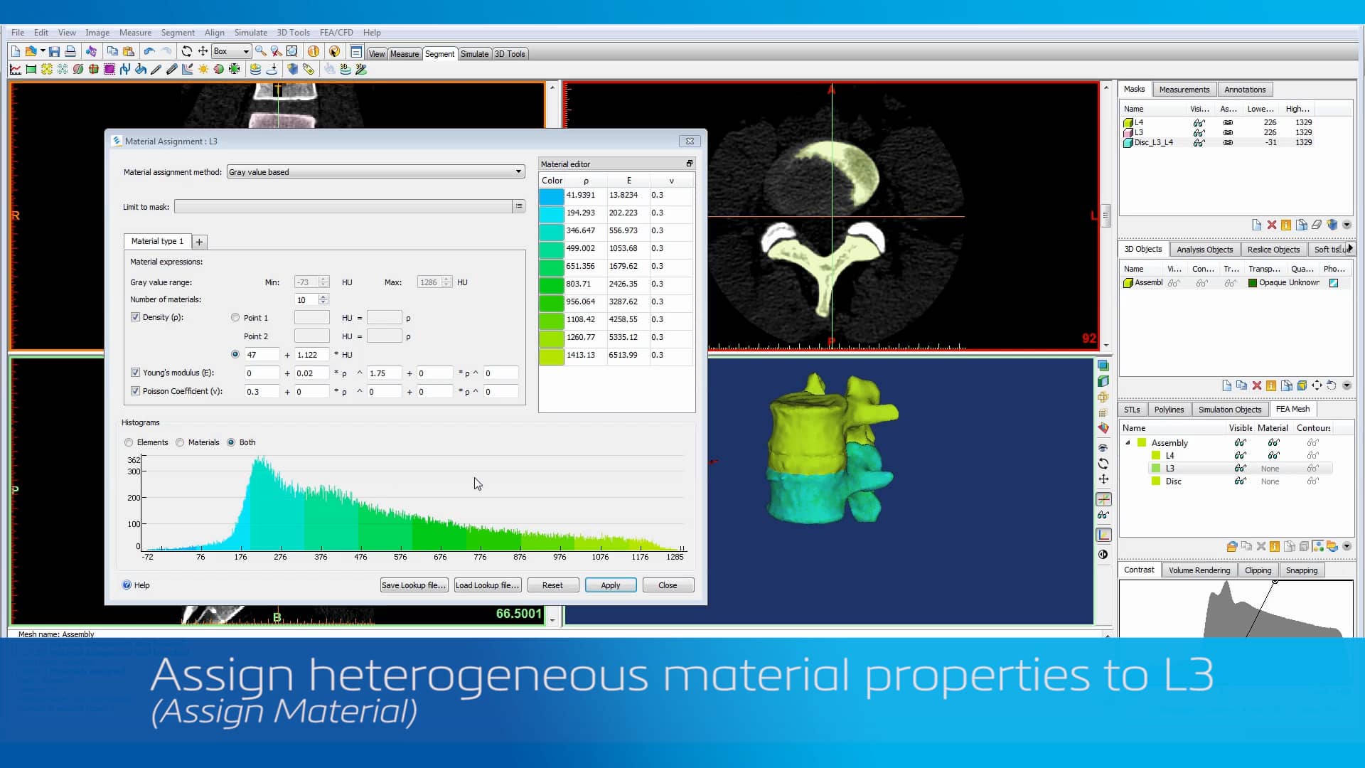
Task: Switch to the Simulation Objects tab
Action: tap(1230, 409)
